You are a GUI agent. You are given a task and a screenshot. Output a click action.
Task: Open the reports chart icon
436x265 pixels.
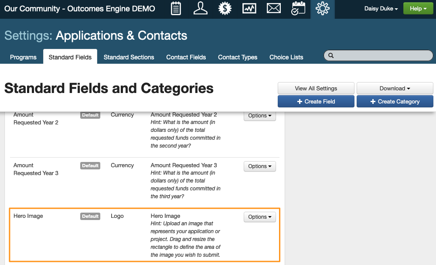point(249,9)
